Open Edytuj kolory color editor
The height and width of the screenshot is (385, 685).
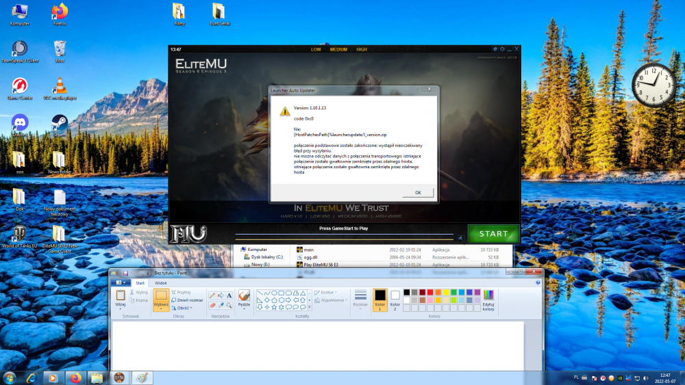click(488, 300)
